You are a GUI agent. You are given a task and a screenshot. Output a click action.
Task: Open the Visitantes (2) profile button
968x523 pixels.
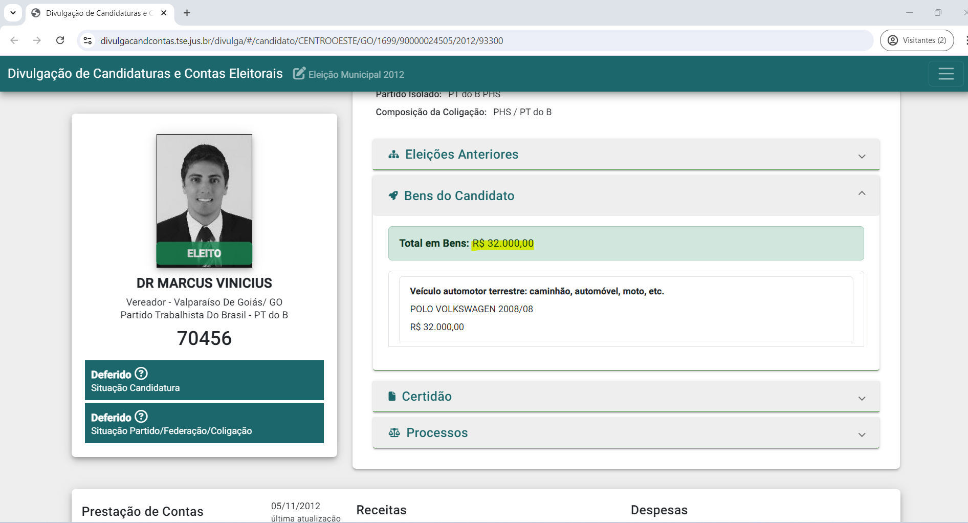[x=917, y=40]
